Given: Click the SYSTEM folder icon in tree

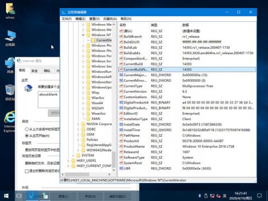Looking at the screenshot, I should pos(78,155).
